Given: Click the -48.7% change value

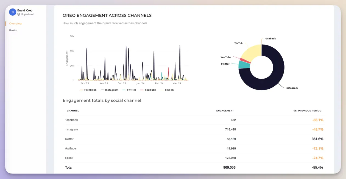Looking at the screenshot, I should point(318,129).
